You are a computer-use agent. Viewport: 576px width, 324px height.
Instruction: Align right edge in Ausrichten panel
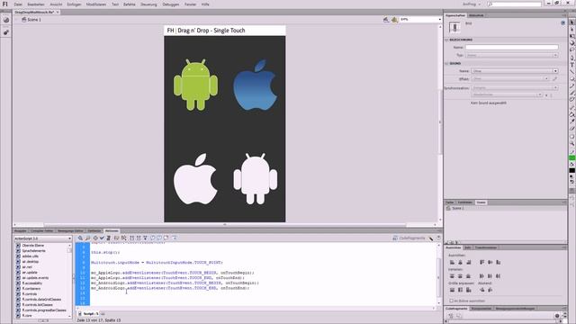pyautogui.click(x=468, y=262)
